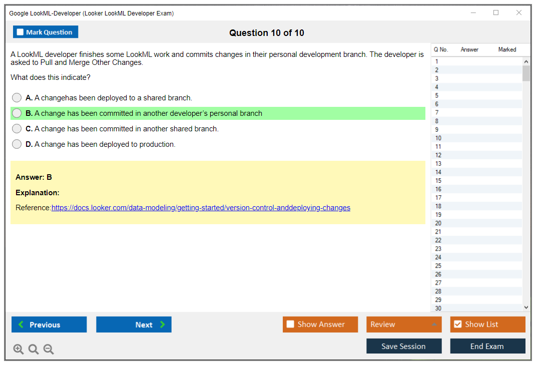This screenshot has height=367, width=538.
Task: Choose answer B radio button
Action: coord(17,113)
